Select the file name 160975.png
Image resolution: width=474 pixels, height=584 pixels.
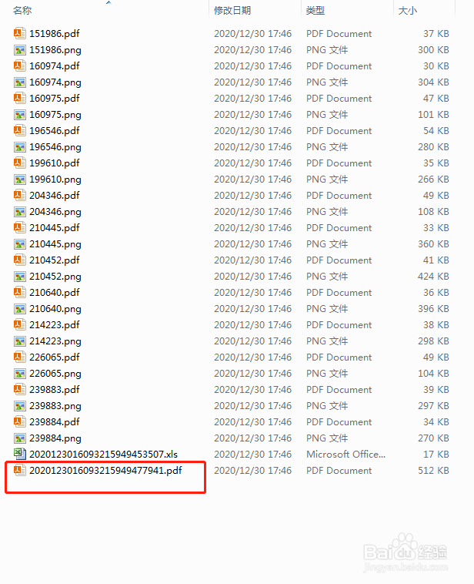pyautogui.click(x=55, y=115)
